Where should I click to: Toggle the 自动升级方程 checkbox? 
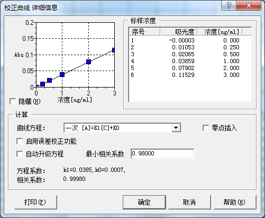20,154
